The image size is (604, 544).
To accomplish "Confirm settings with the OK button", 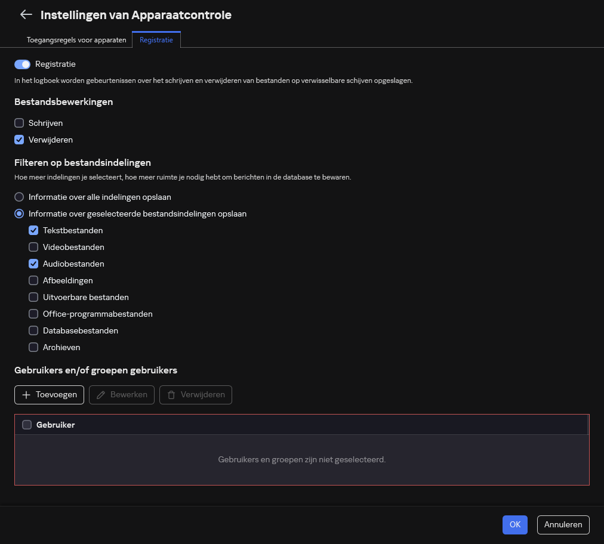I will coord(514,524).
